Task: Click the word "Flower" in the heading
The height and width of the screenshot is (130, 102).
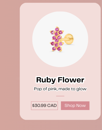Action: (x=71, y=80)
